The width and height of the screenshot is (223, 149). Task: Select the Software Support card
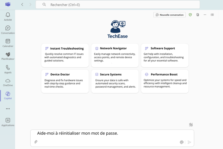pos(165,55)
